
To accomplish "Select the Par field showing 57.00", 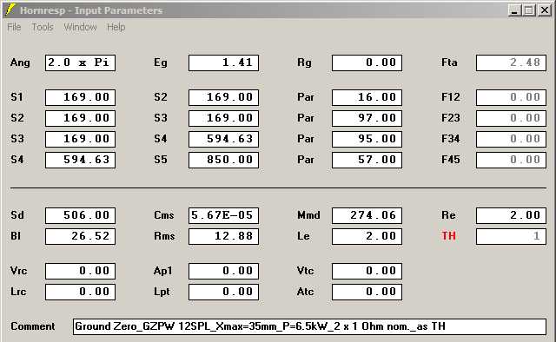I will pos(367,160).
